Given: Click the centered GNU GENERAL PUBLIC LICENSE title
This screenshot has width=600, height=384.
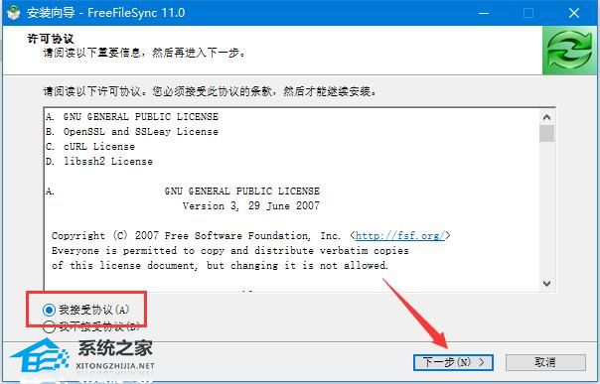Looking at the screenshot, I should (241, 192).
